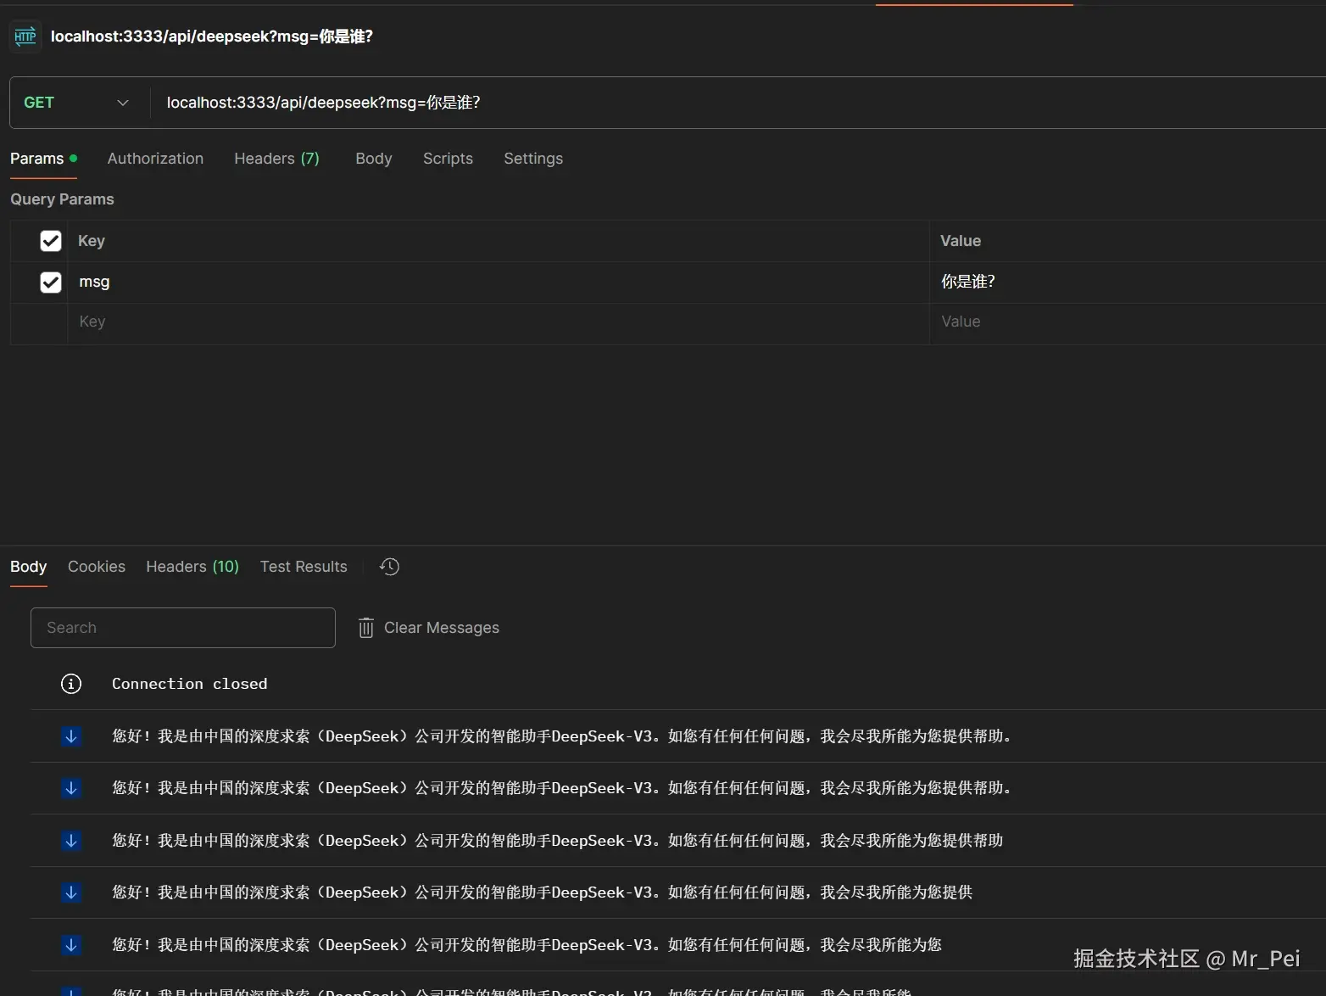This screenshot has height=996, width=1326.
Task: Open the Headers (7) request tab
Action: (276, 159)
